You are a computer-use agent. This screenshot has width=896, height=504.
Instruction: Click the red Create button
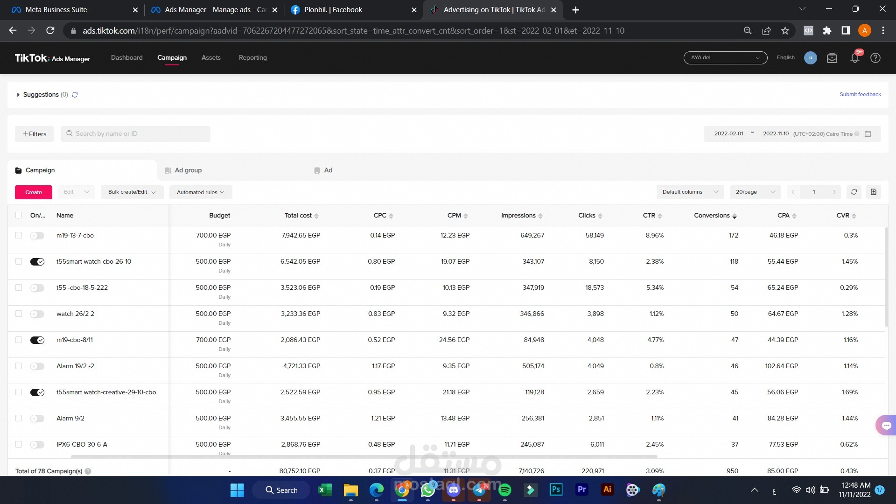click(34, 192)
